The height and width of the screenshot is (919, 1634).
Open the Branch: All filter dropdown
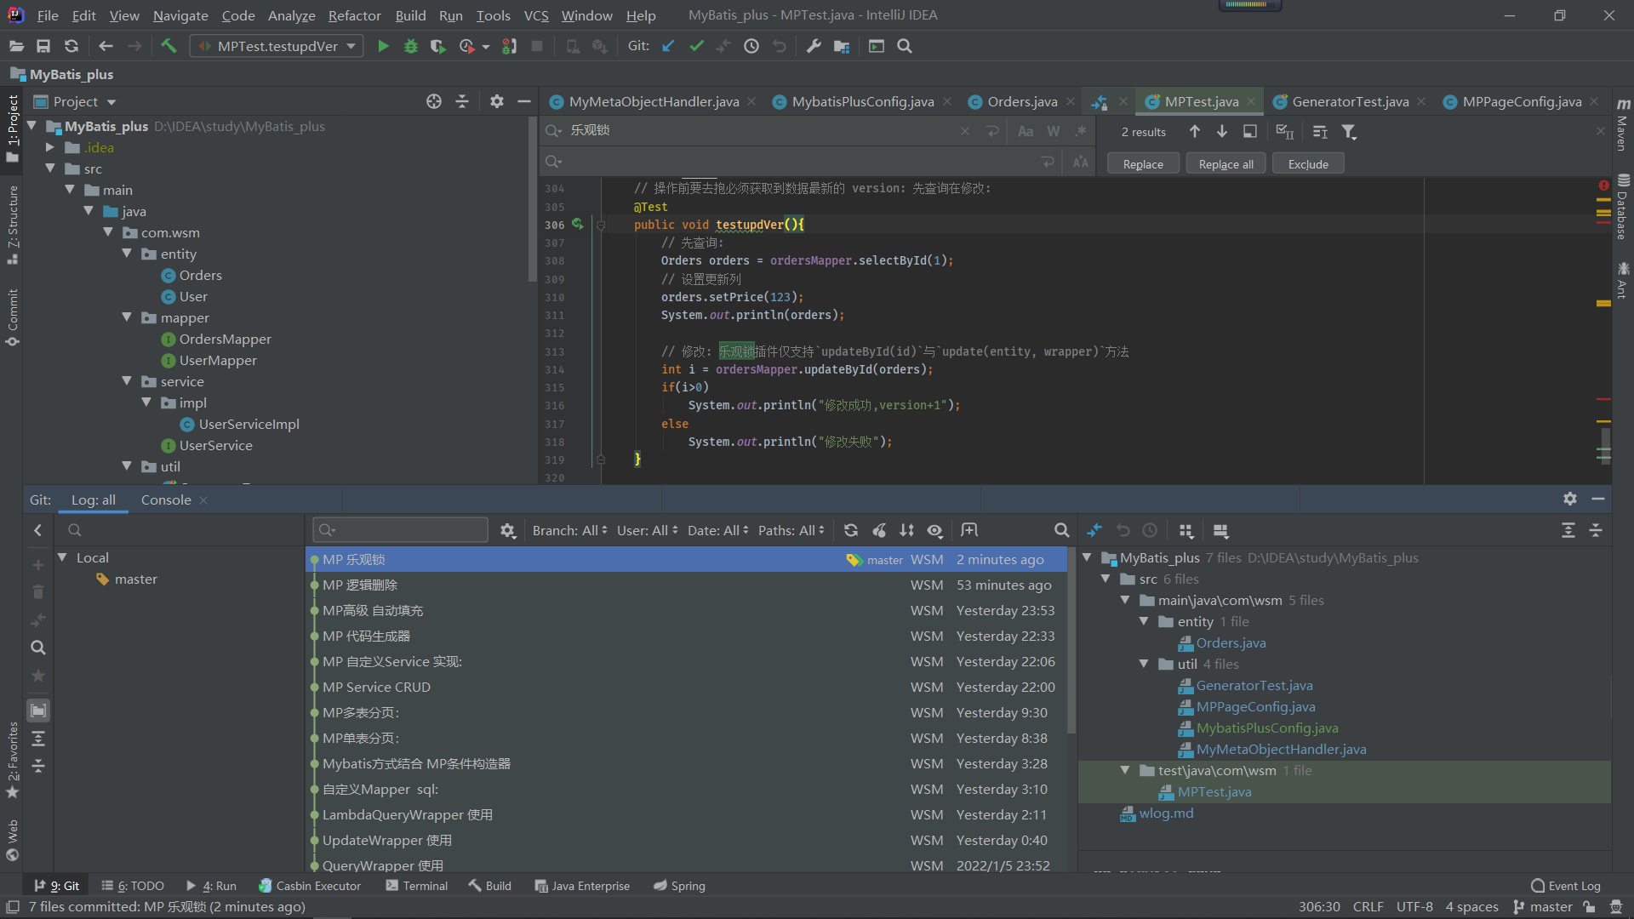569,530
